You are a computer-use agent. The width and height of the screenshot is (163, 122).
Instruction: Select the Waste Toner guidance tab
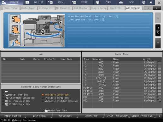29,8
